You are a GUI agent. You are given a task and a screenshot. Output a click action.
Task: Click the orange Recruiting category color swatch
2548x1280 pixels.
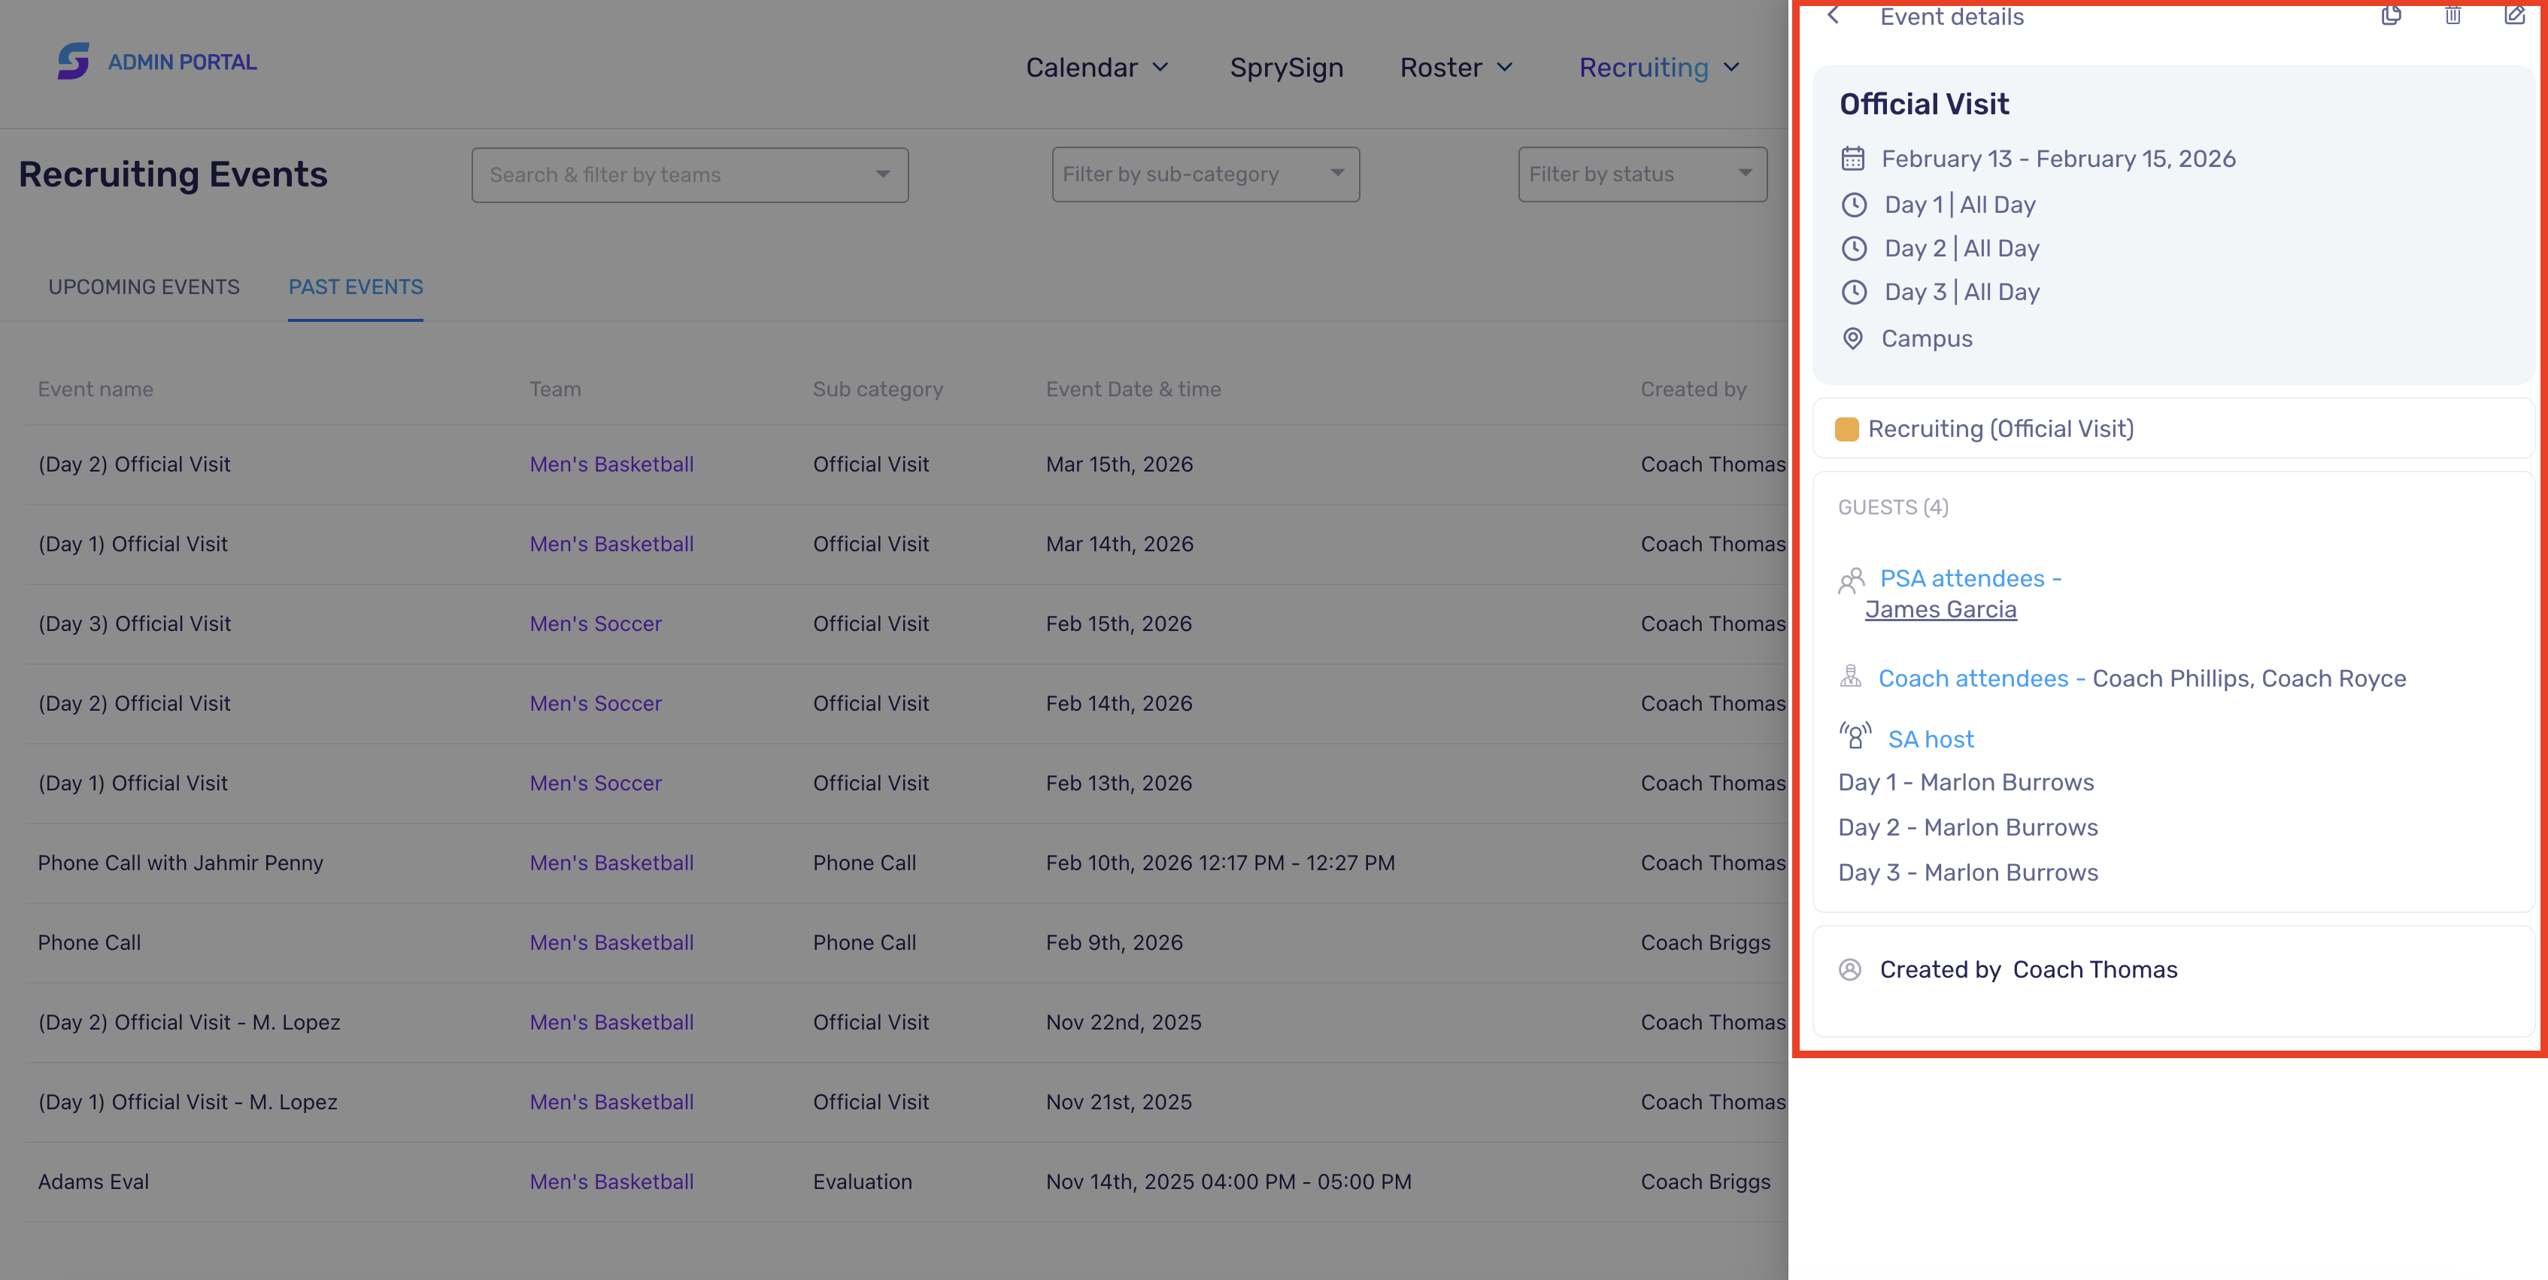pyautogui.click(x=1846, y=429)
